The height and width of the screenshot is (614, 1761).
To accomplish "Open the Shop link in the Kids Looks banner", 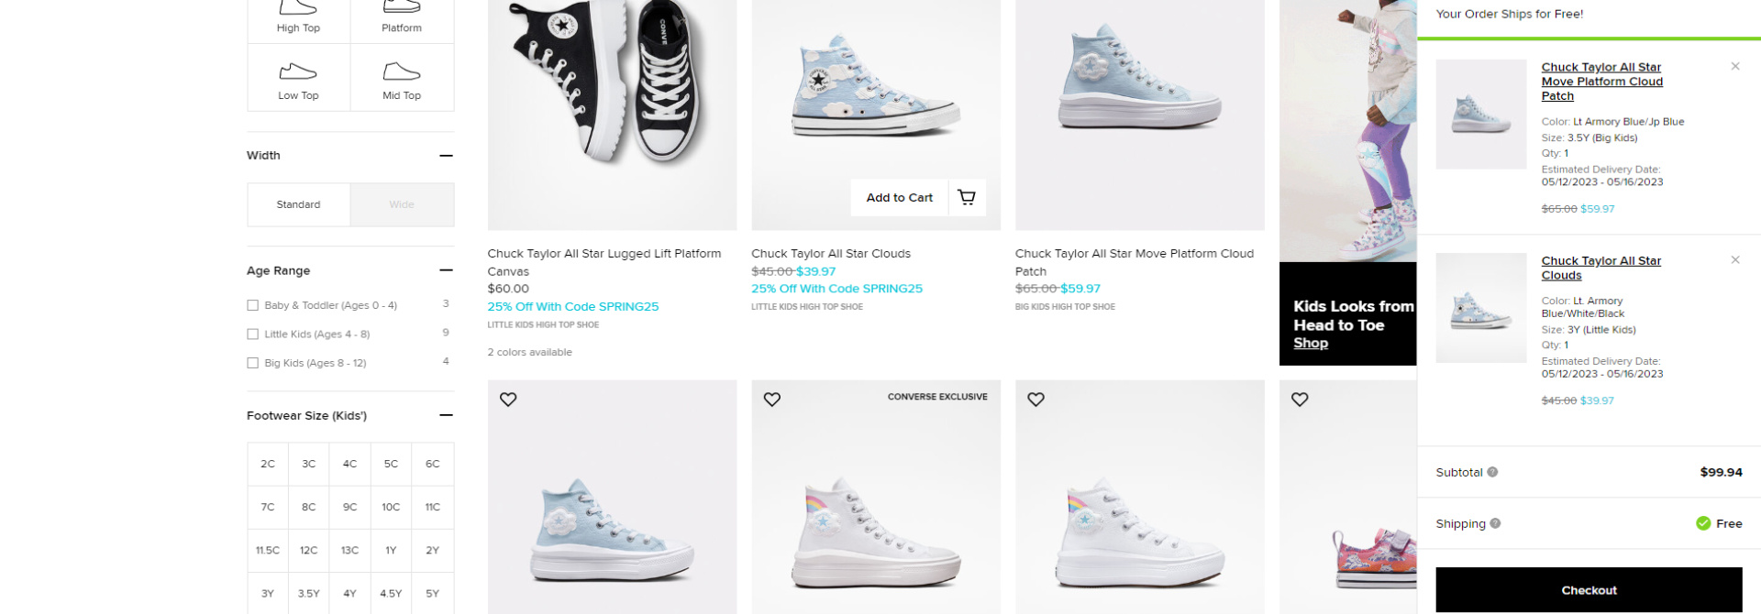I will (1310, 342).
